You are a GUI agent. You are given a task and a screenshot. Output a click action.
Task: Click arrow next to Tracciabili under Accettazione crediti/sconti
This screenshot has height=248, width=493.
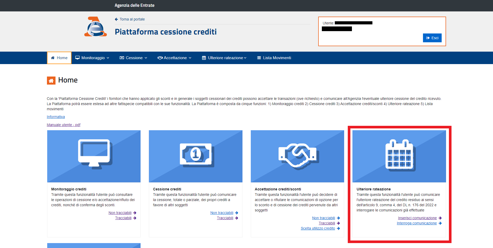click(338, 223)
